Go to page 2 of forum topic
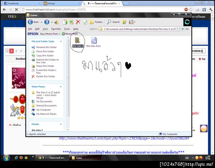This screenshot has width=215, height=168. [x=16, y=51]
